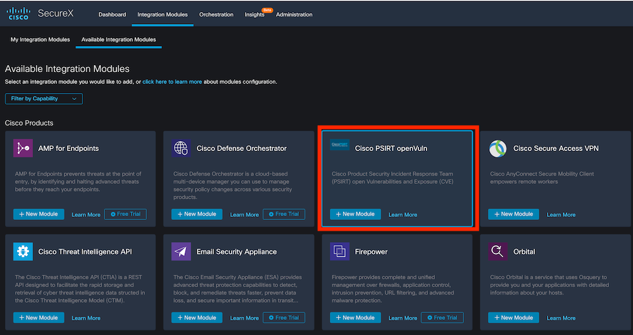Open the Administration tab
This screenshot has width=633, height=335.
pos(294,15)
